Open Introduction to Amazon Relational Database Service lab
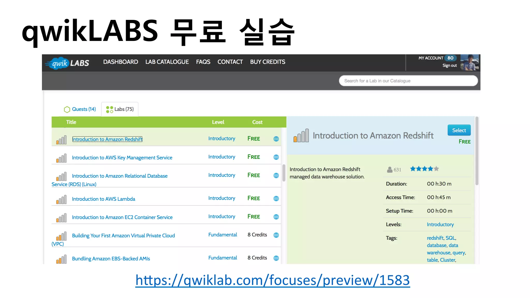This screenshot has height=298, width=530. [x=120, y=176]
